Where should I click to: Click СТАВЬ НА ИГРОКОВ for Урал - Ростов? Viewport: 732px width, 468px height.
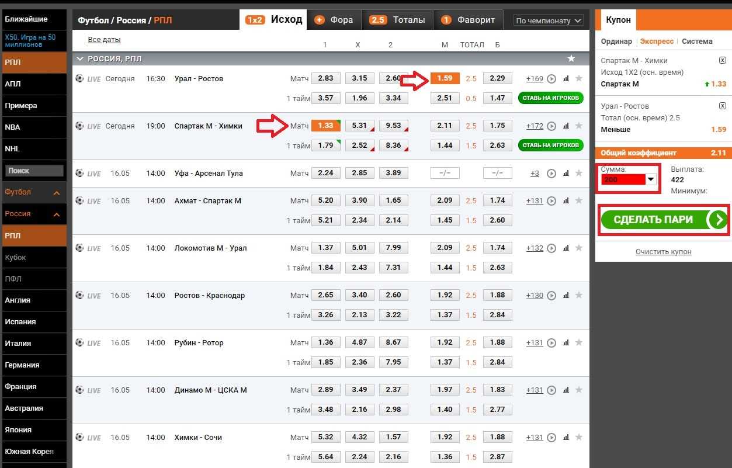click(x=550, y=98)
